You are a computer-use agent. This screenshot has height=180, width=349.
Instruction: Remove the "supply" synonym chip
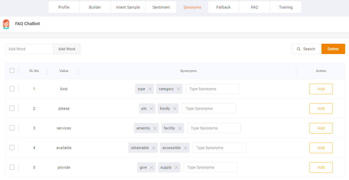[x=176, y=167]
